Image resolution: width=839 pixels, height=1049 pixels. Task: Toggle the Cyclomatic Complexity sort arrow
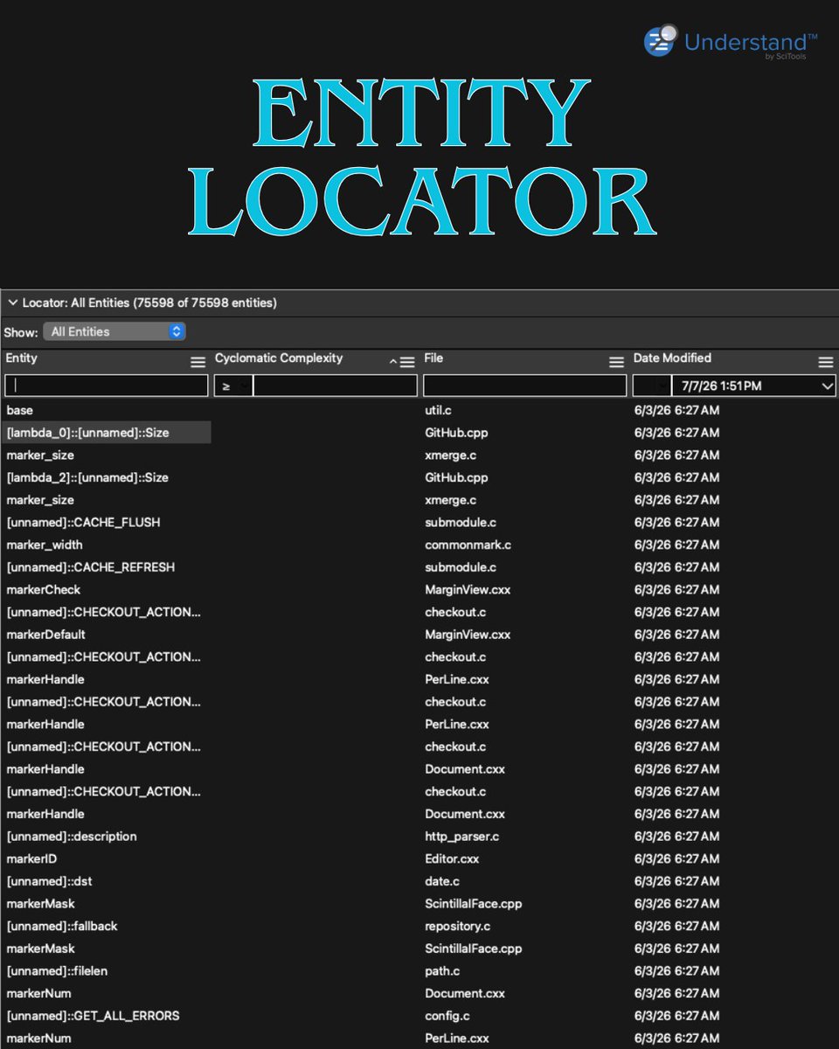tap(393, 362)
